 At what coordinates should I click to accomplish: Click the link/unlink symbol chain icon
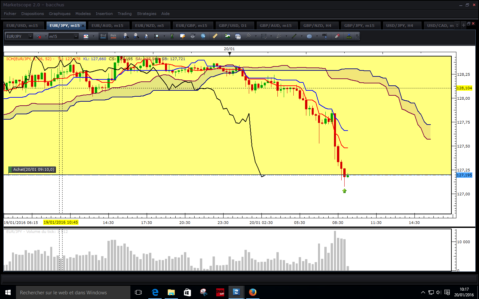[x=39, y=36]
